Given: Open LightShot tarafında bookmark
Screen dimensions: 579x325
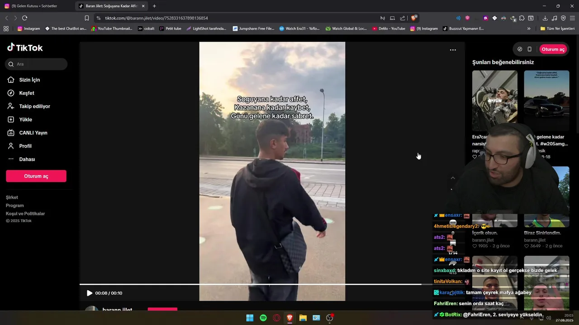Looking at the screenshot, I should point(206,28).
